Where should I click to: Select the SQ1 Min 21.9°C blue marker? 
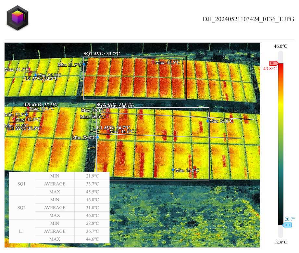pyautogui.click(x=84, y=64)
